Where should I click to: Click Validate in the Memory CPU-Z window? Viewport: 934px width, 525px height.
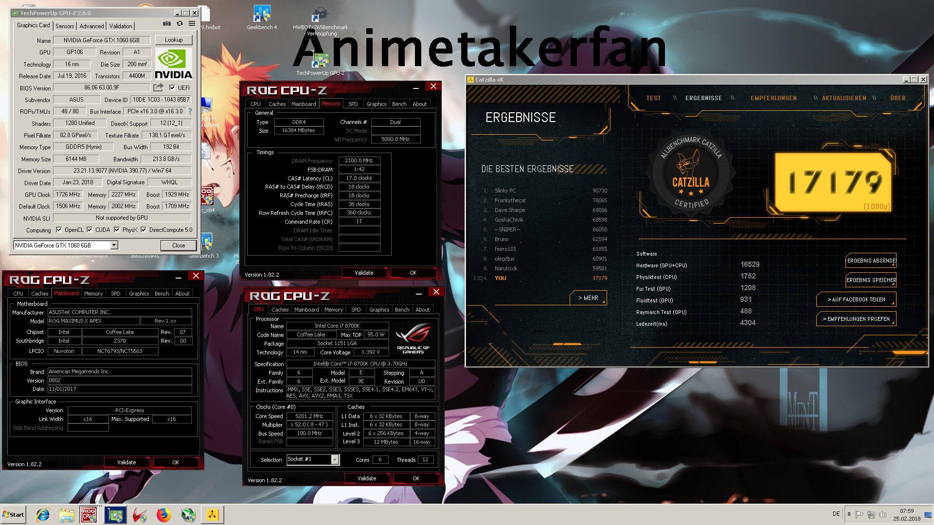click(x=364, y=273)
